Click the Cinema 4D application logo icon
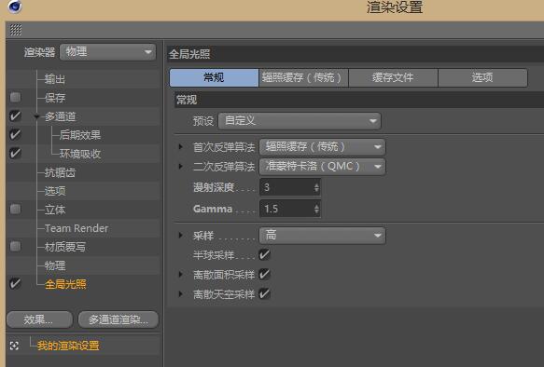This screenshot has height=367, width=544. pyautogui.click(x=15, y=7)
